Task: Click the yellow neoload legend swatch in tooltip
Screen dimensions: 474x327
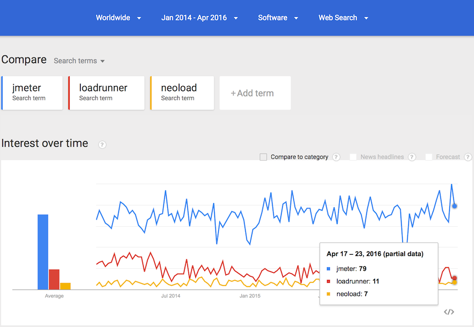Action: tap(329, 294)
